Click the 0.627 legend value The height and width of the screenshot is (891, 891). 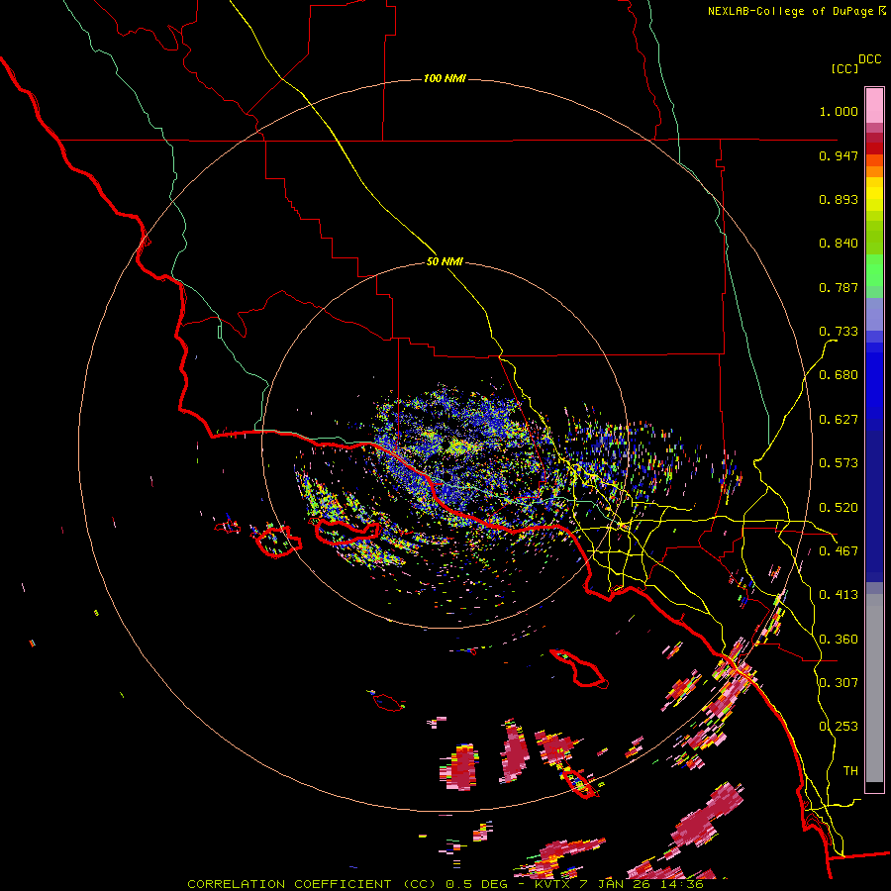pos(839,420)
